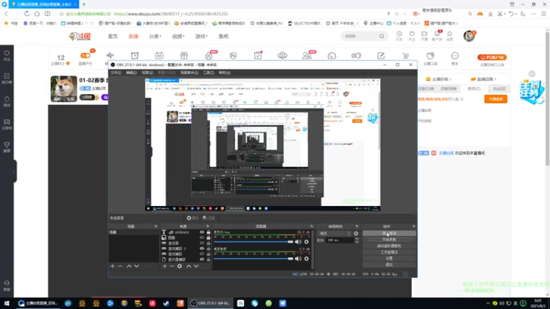Viewport: 550px width, 309px height.
Task: Toggle the lock on the text source
Action: pos(208,232)
